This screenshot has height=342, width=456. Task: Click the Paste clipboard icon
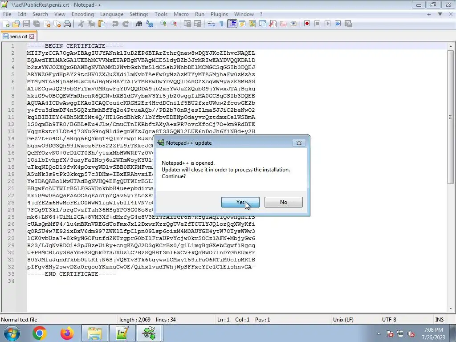(x=102, y=24)
